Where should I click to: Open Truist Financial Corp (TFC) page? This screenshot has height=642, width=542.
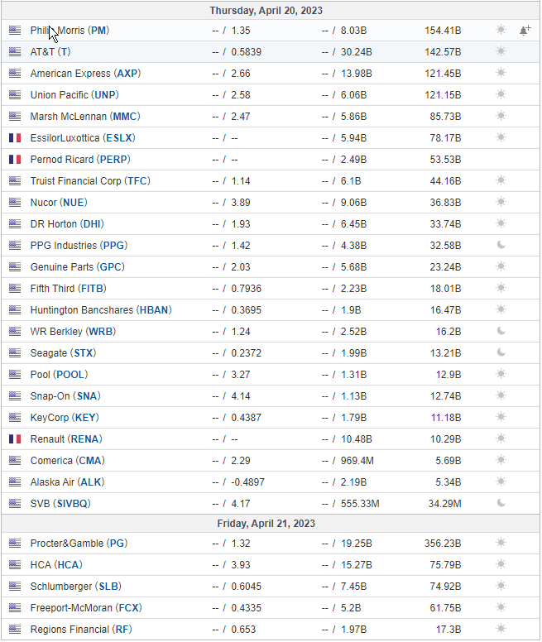click(x=90, y=181)
